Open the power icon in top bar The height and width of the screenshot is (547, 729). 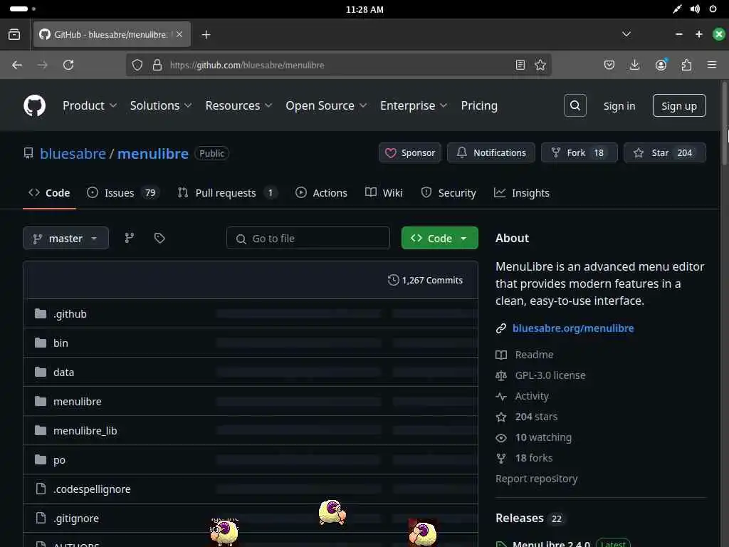point(713,9)
